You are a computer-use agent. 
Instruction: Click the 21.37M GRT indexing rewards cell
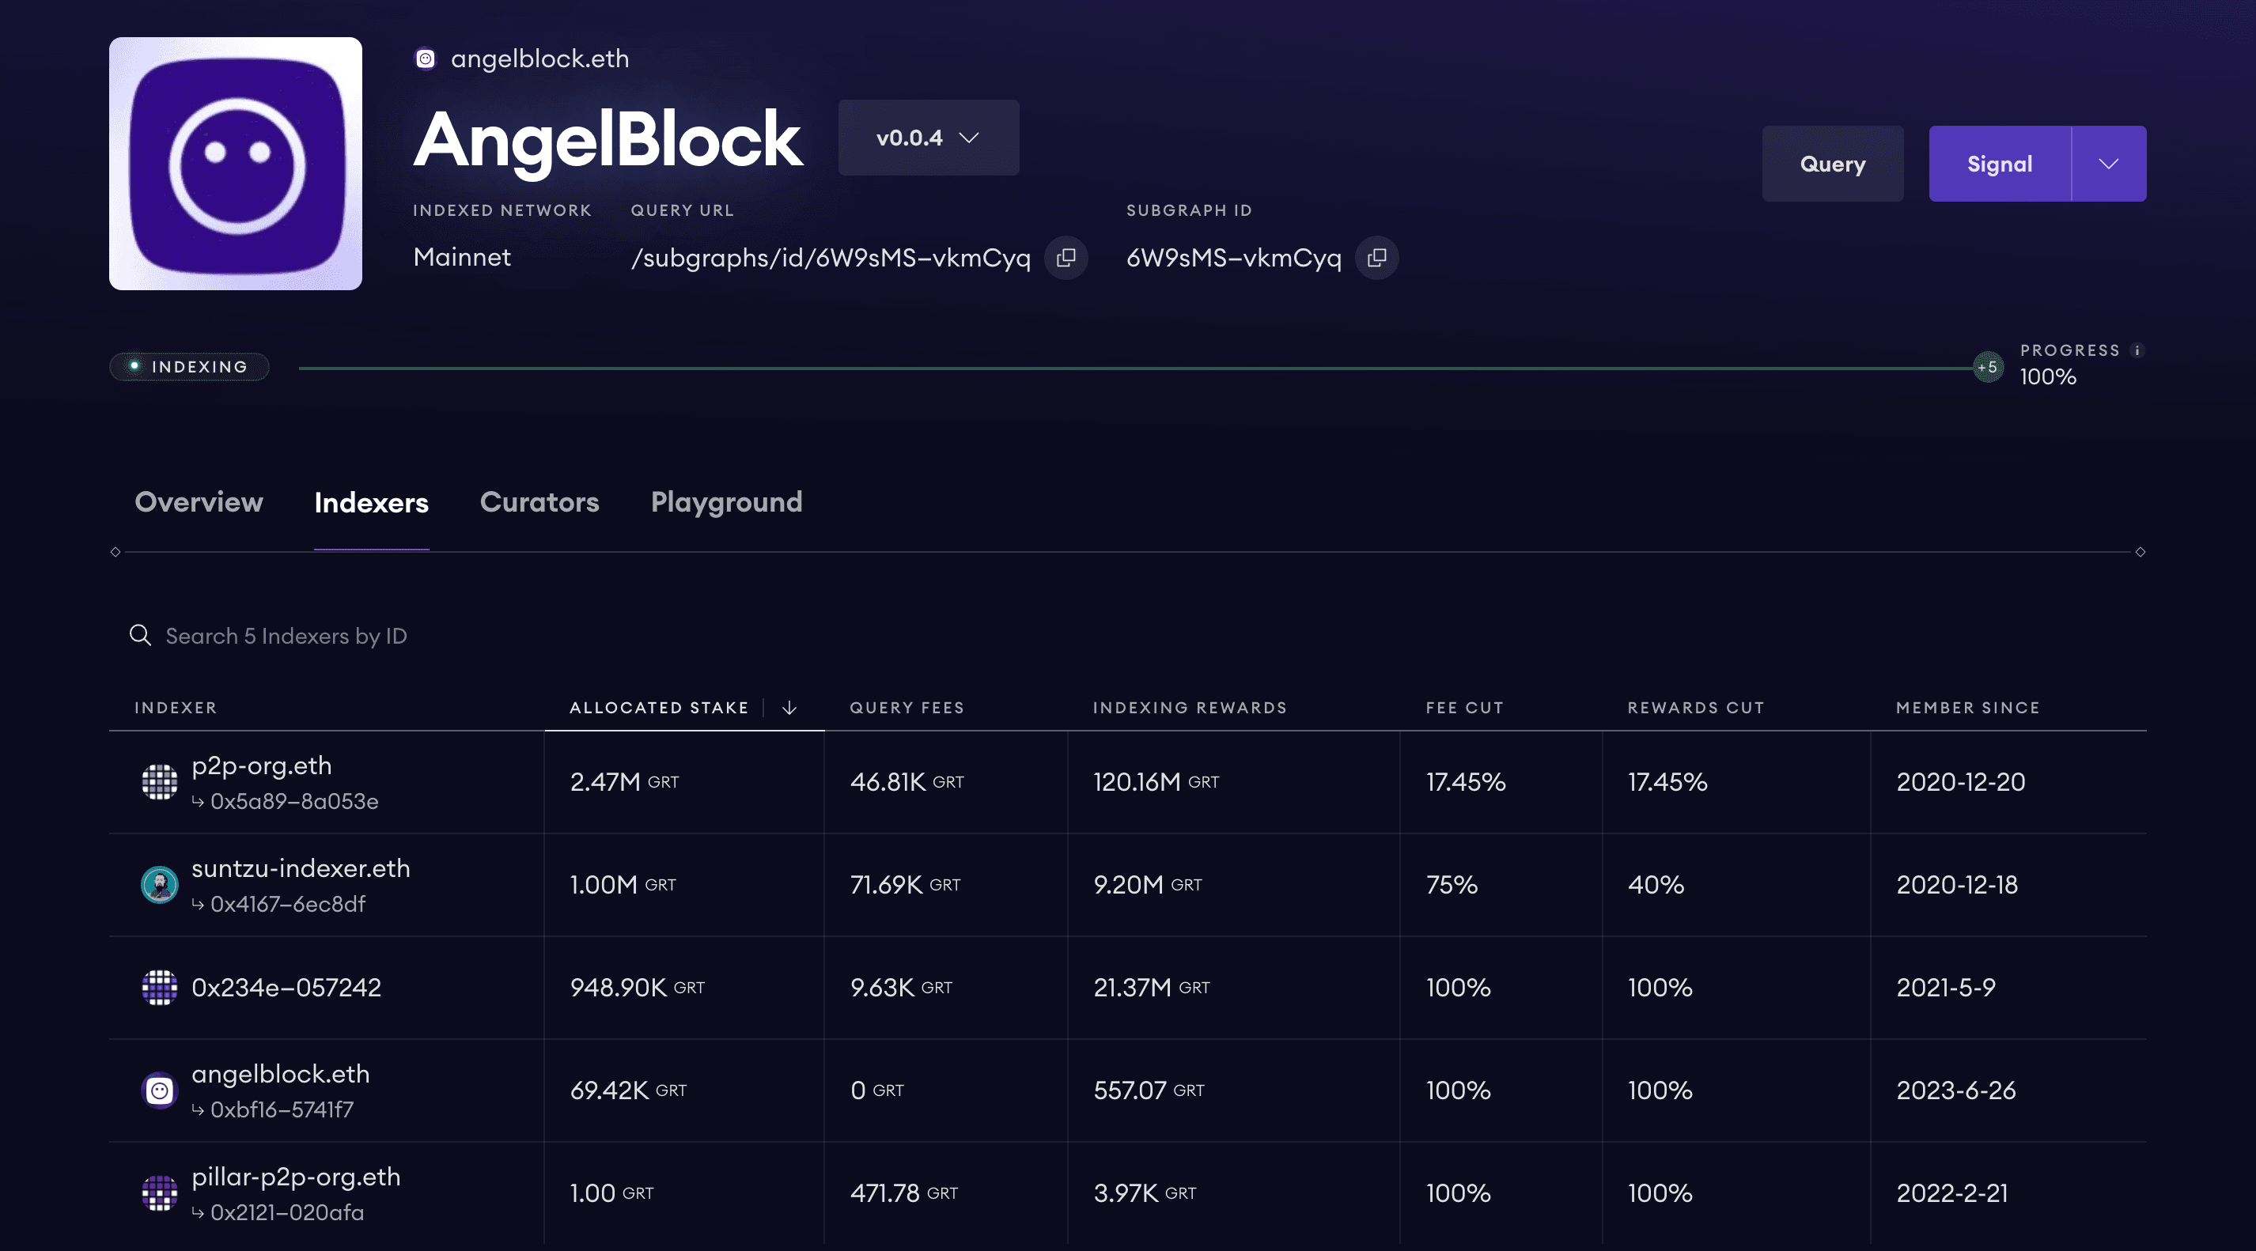pos(1151,988)
